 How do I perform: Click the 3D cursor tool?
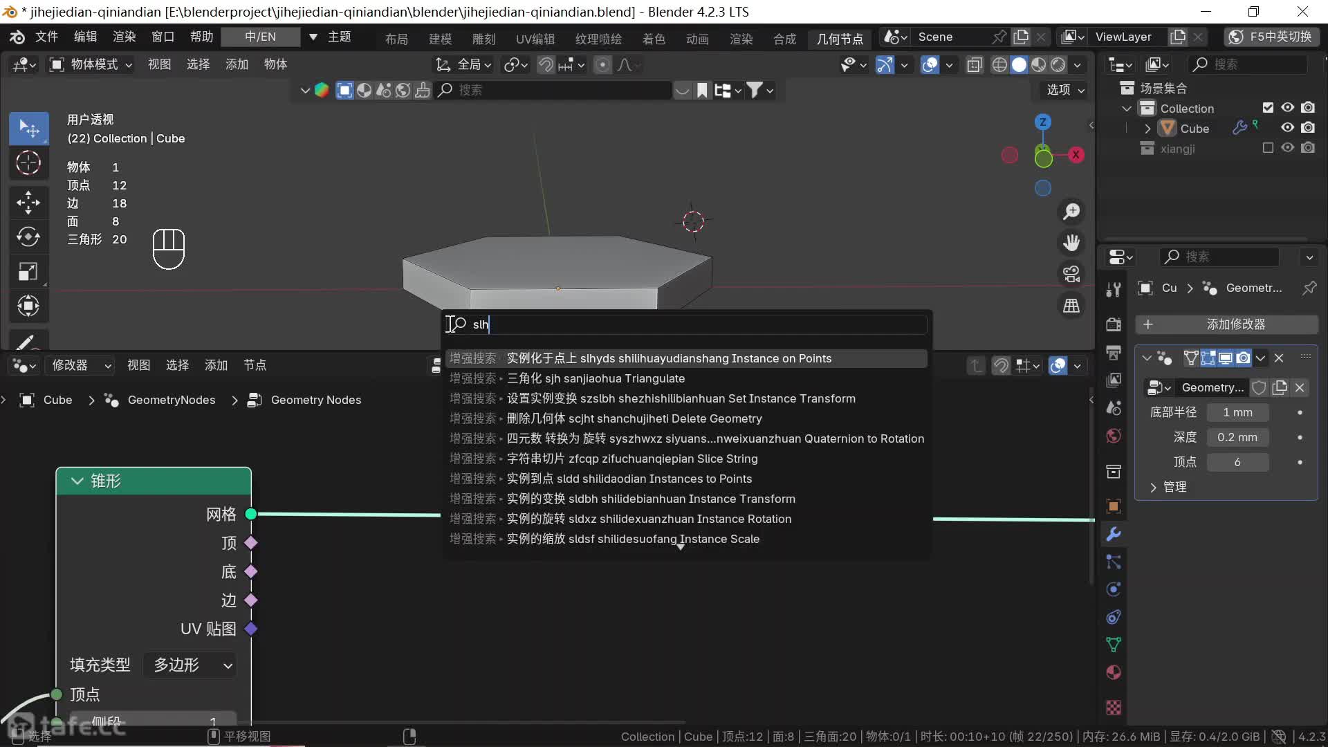[x=28, y=163]
